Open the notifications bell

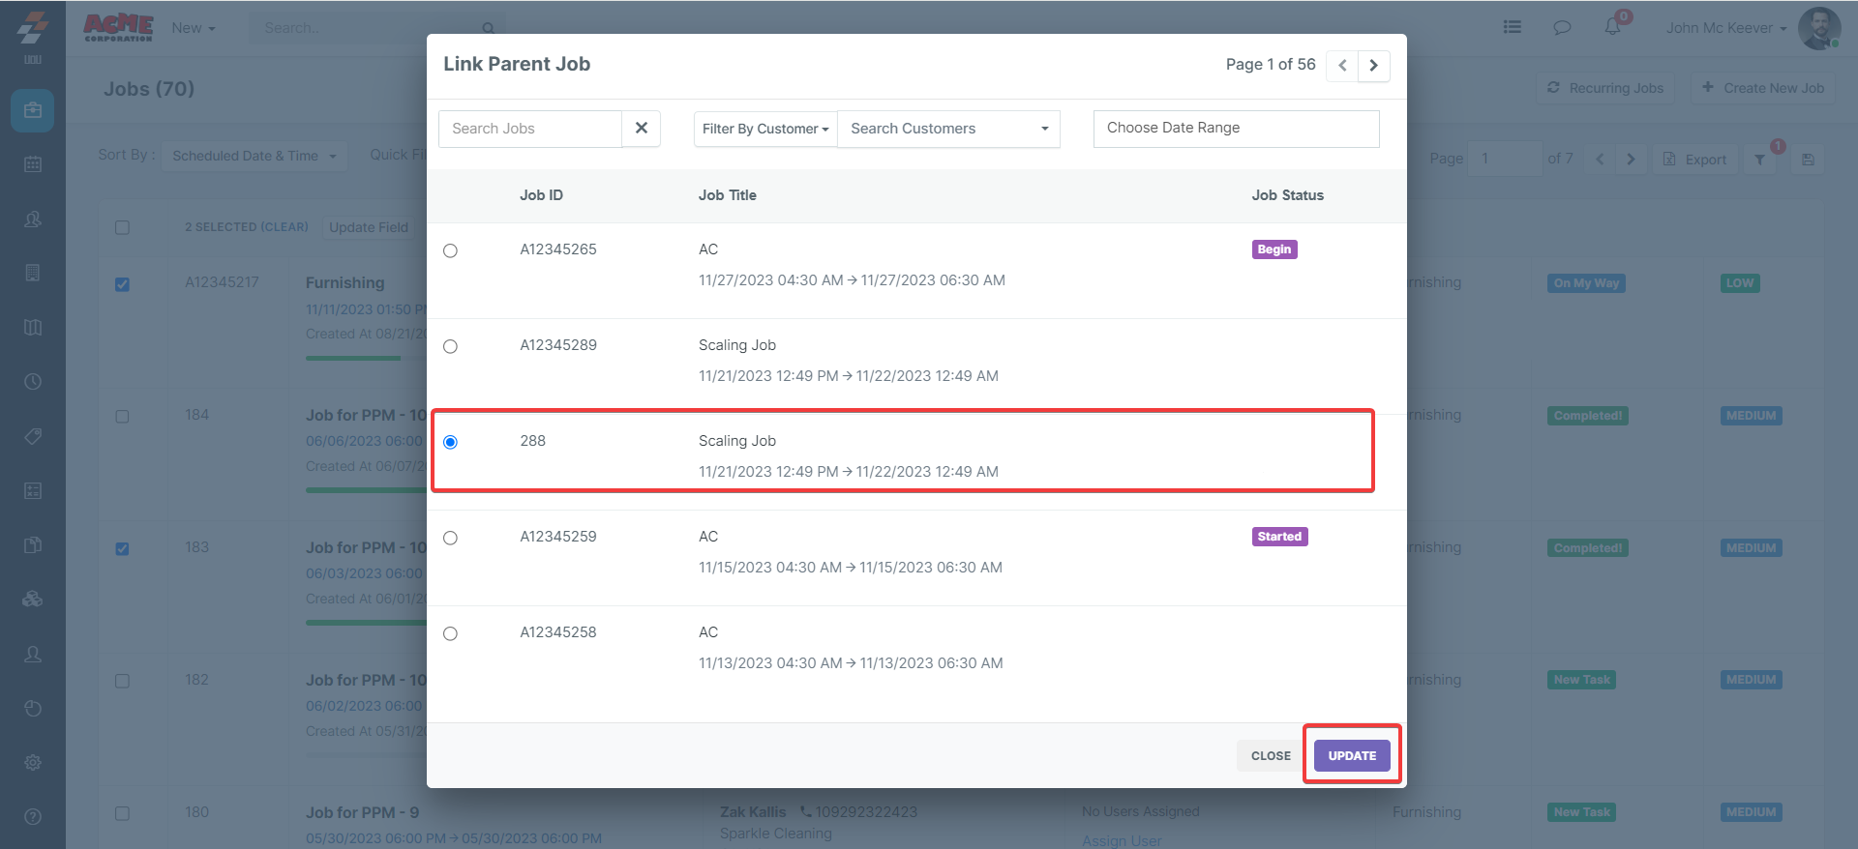point(1612,27)
